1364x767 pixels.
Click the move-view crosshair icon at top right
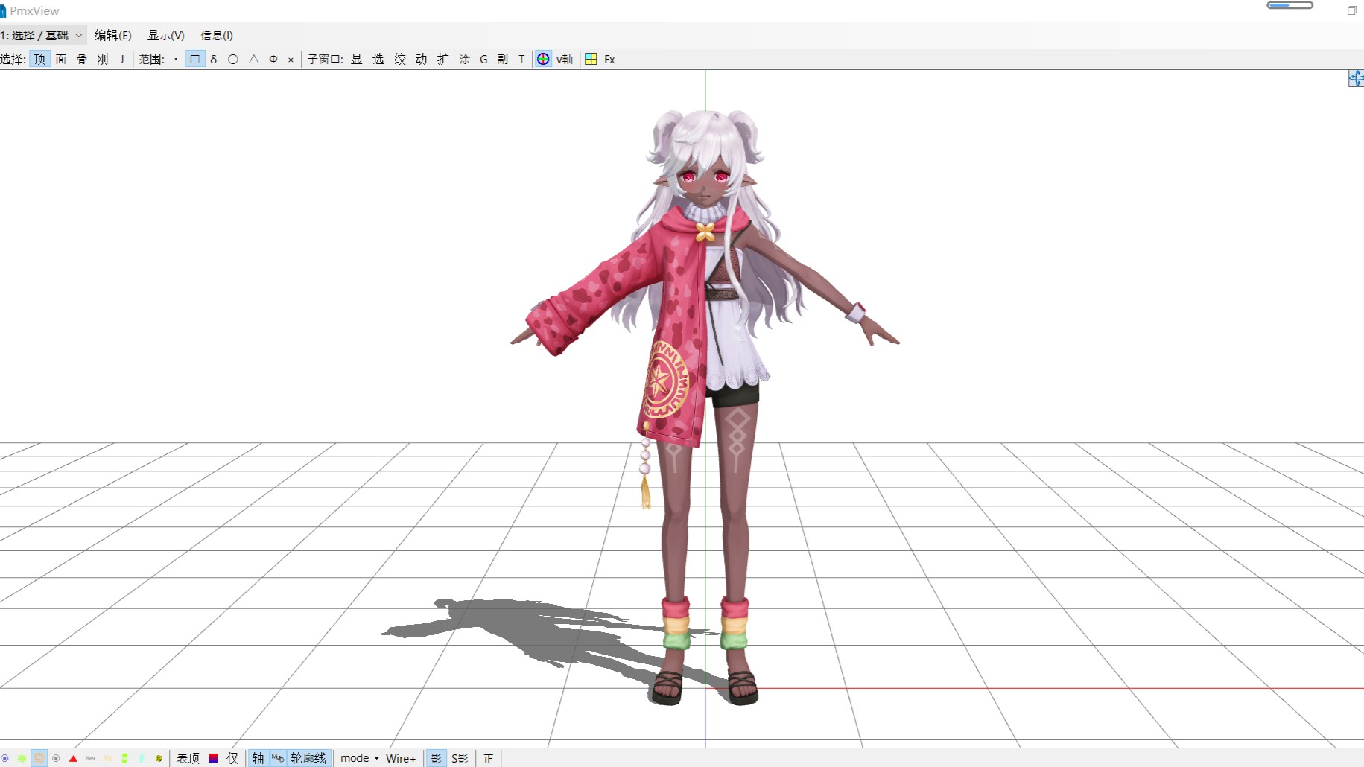tap(1356, 78)
